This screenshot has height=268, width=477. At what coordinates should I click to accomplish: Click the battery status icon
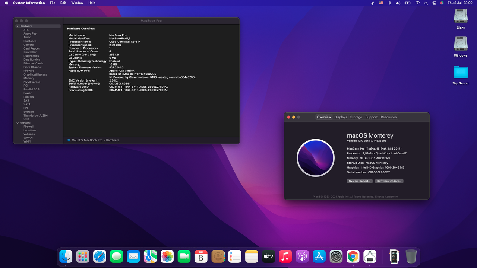click(408, 3)
